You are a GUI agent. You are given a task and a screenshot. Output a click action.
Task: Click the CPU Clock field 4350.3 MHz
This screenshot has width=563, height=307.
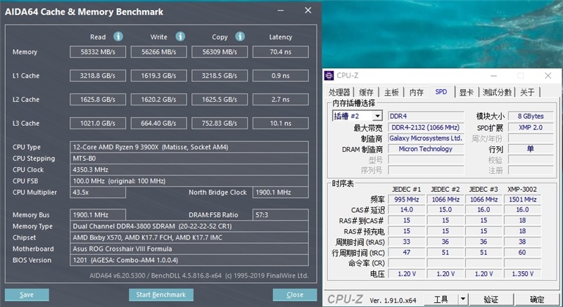pos(189,169)
